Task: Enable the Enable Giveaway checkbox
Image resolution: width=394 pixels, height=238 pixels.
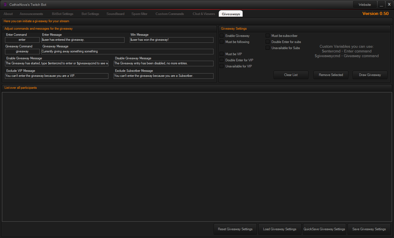Action: click(222, 36)
